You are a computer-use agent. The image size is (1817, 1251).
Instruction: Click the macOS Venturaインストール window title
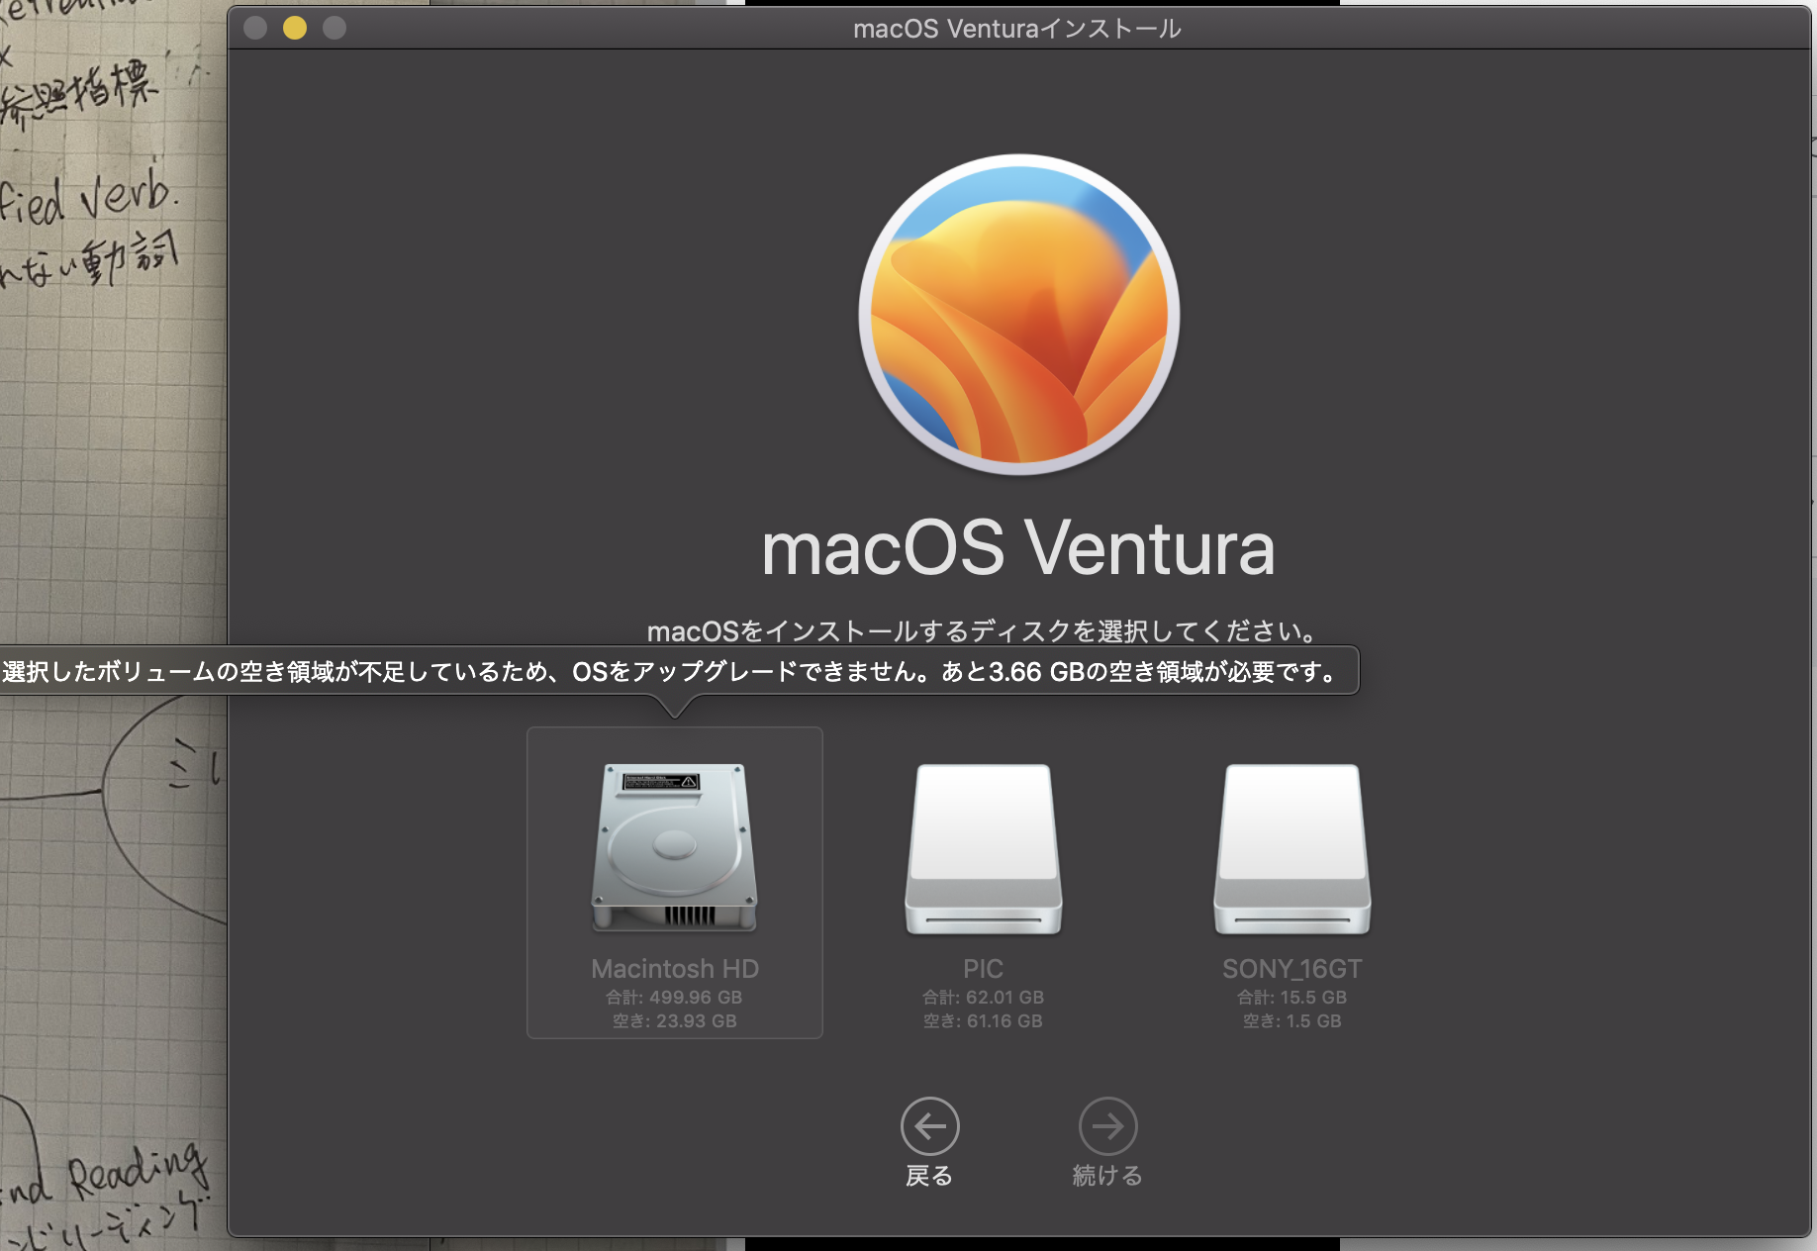[x=1017, y=29]
